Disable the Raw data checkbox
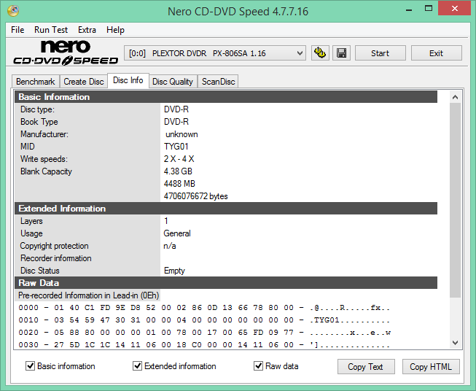476x391 pixels. (x=258, y=365)
